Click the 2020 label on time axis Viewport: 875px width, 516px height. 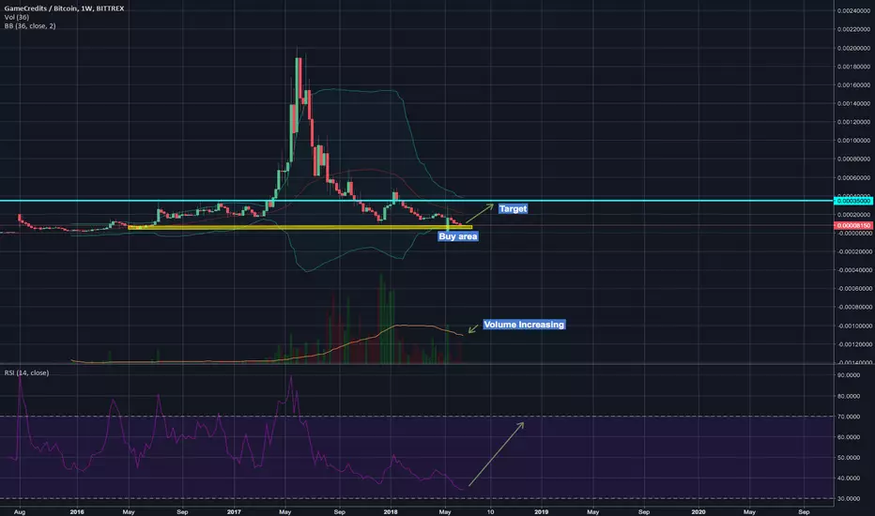[x=698, y=511]
